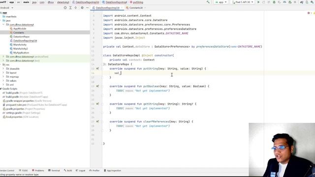Click the main breadcrumb in navigation bar
This screenshot has width=315, height=177.
pos(26,2)
